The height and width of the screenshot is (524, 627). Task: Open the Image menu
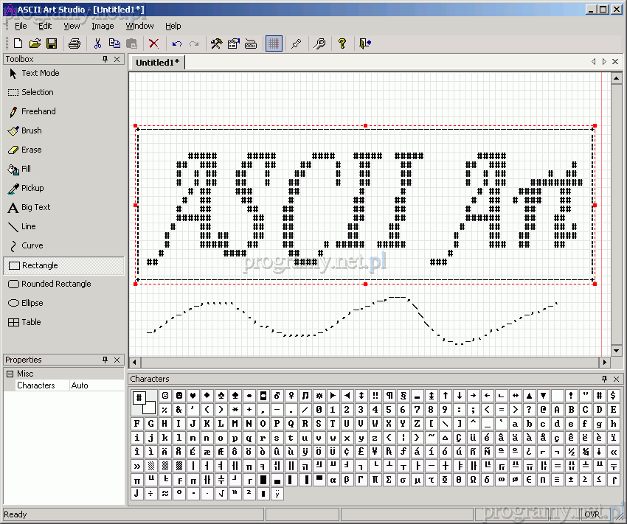[103, 26]
